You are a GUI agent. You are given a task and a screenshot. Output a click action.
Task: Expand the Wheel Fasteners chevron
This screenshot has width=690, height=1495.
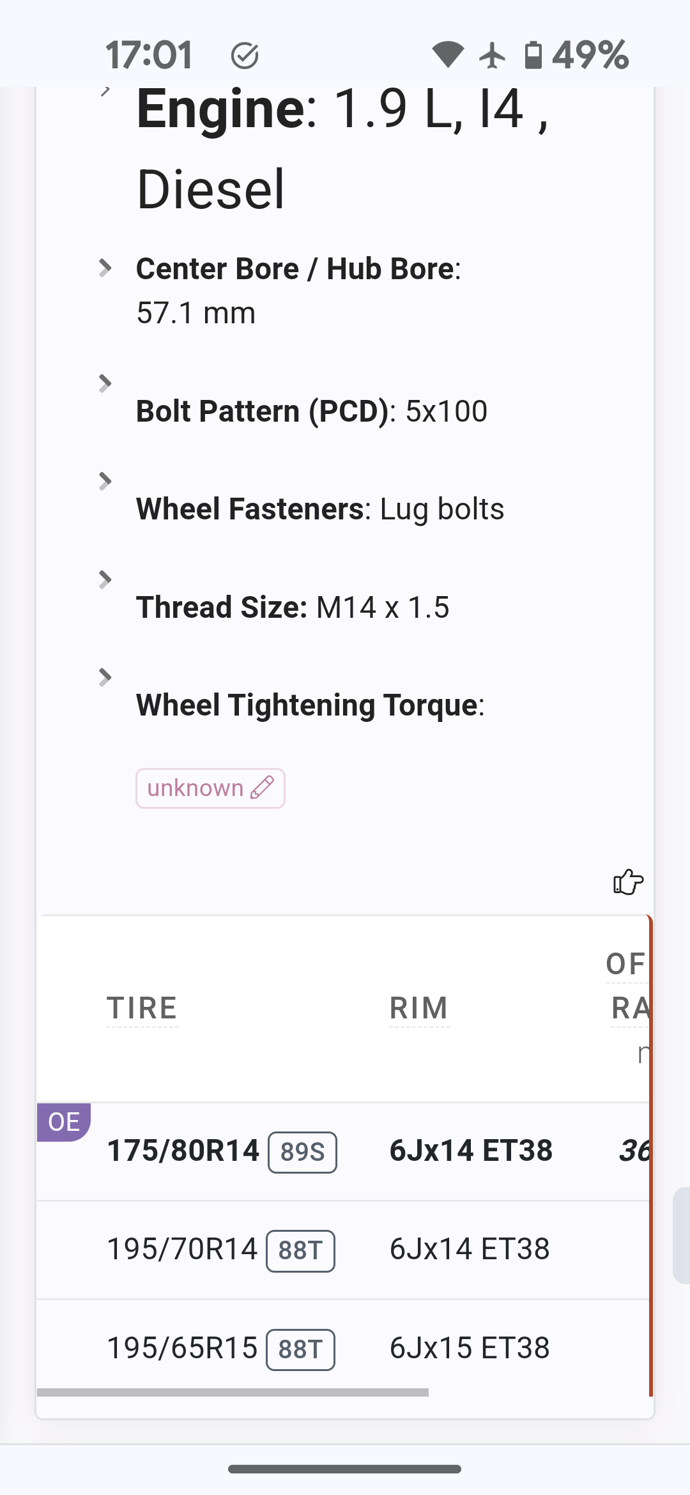coord(105,481)
